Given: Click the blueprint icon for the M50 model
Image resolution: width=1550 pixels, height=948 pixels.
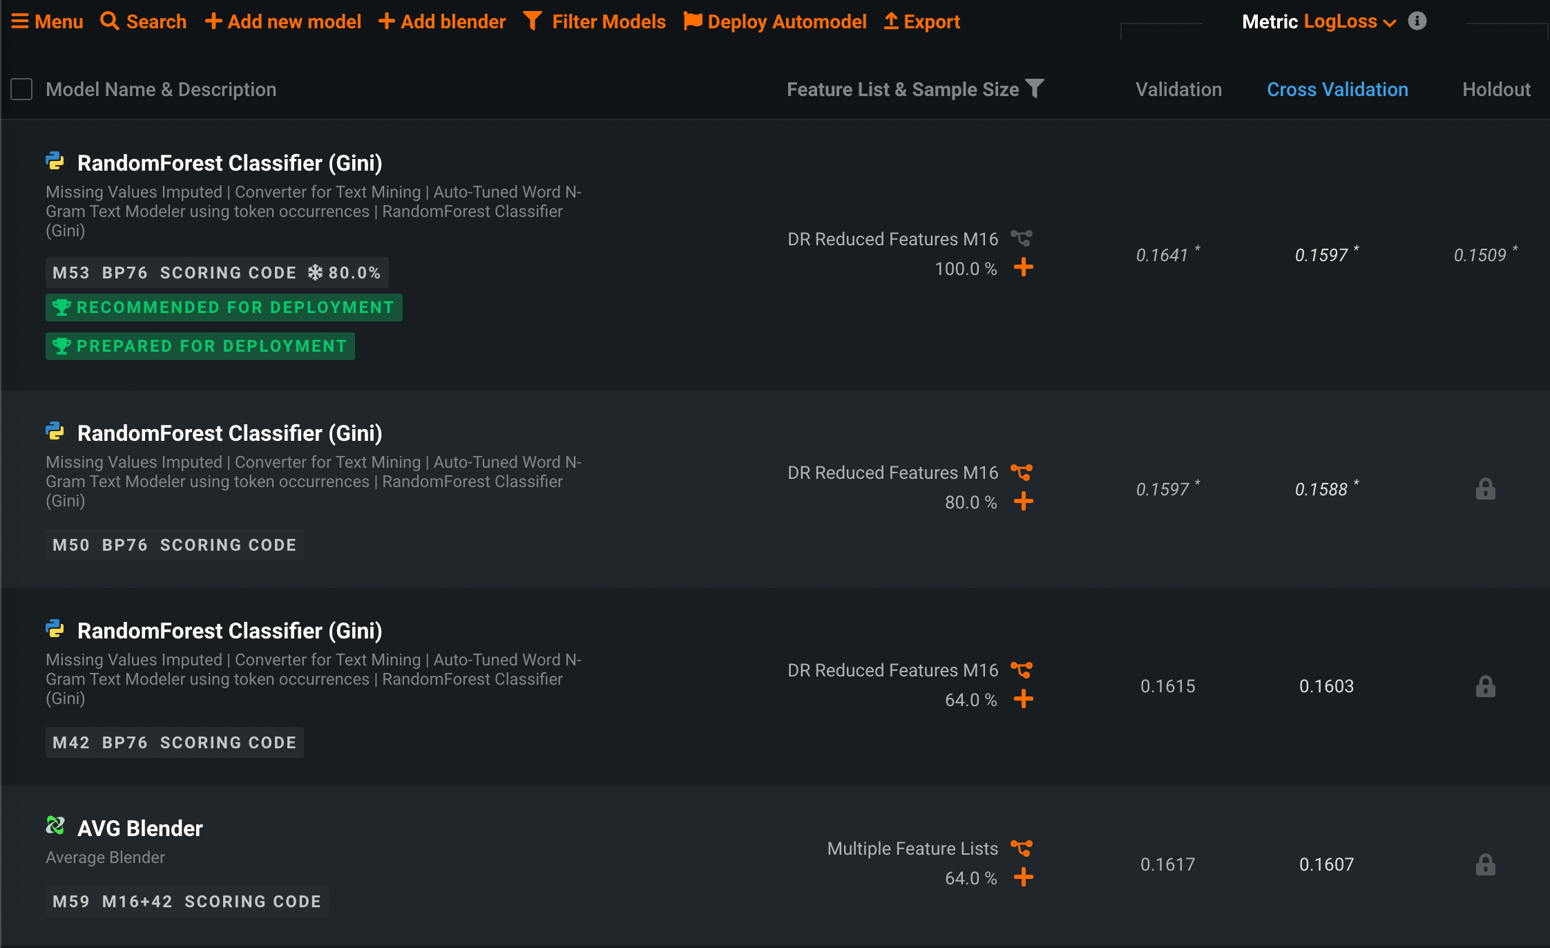Looking at the screenshot, I should click(x=1022, y=473).
